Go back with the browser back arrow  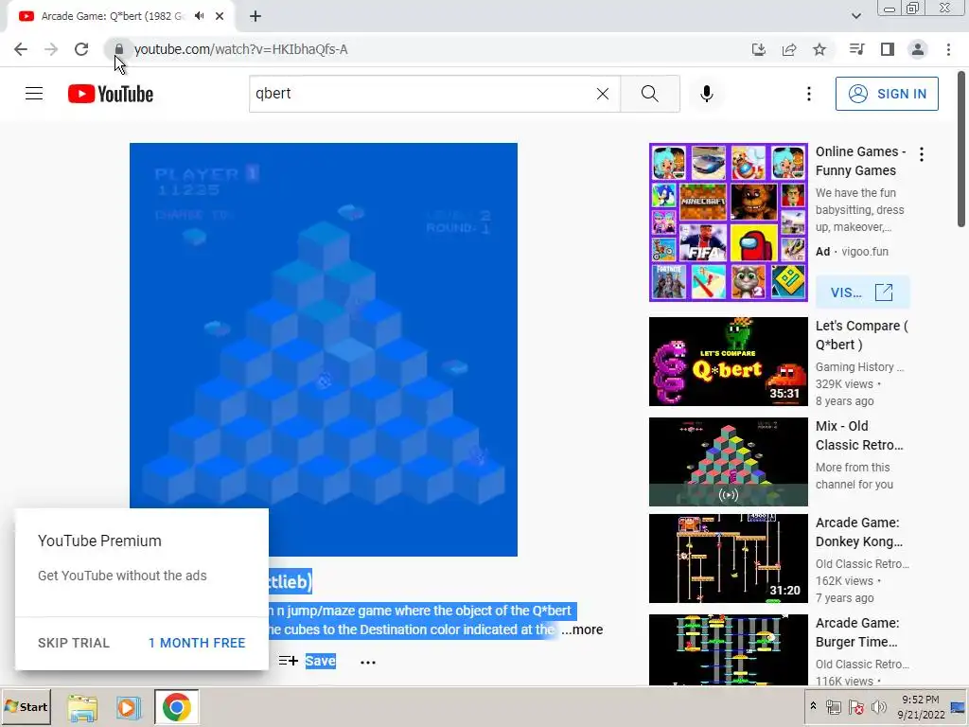pyautogui.click(x=21, y=49)
